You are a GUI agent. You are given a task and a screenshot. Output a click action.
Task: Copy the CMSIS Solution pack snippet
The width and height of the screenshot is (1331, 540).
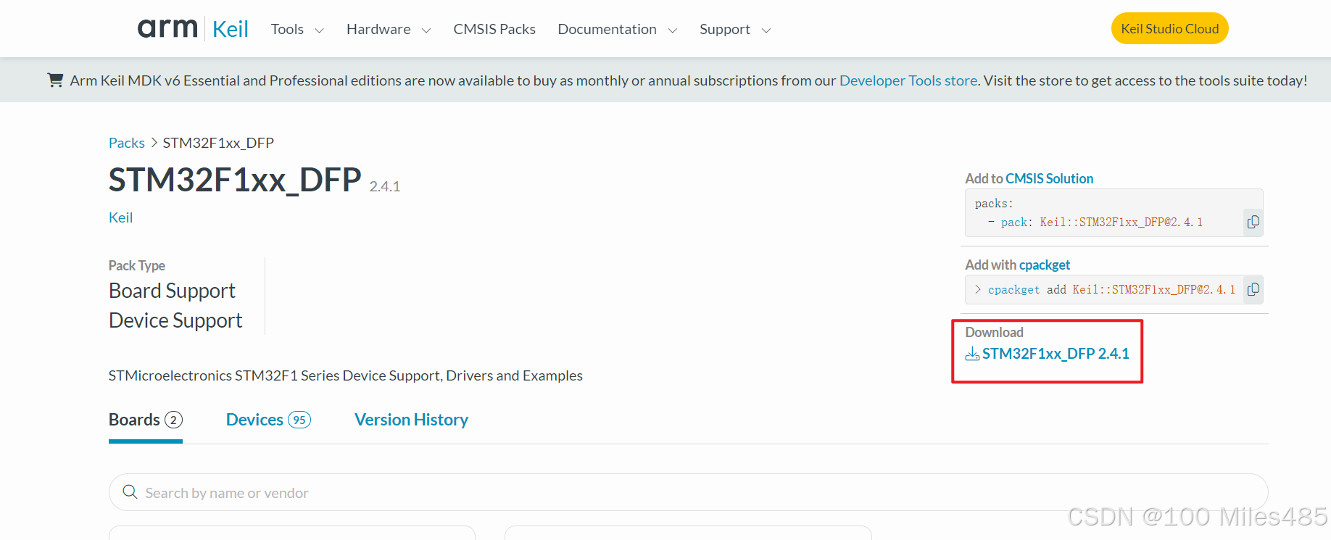tap(1253, 222)
